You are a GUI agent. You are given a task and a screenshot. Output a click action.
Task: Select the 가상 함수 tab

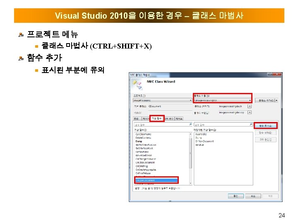[x=156, y=119]
